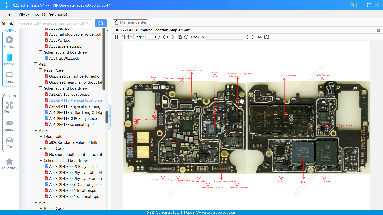The image size is (383, 215).
Task: Open the model number dropdown arrow
Action: pyautogui.click(x=88, y=23)
